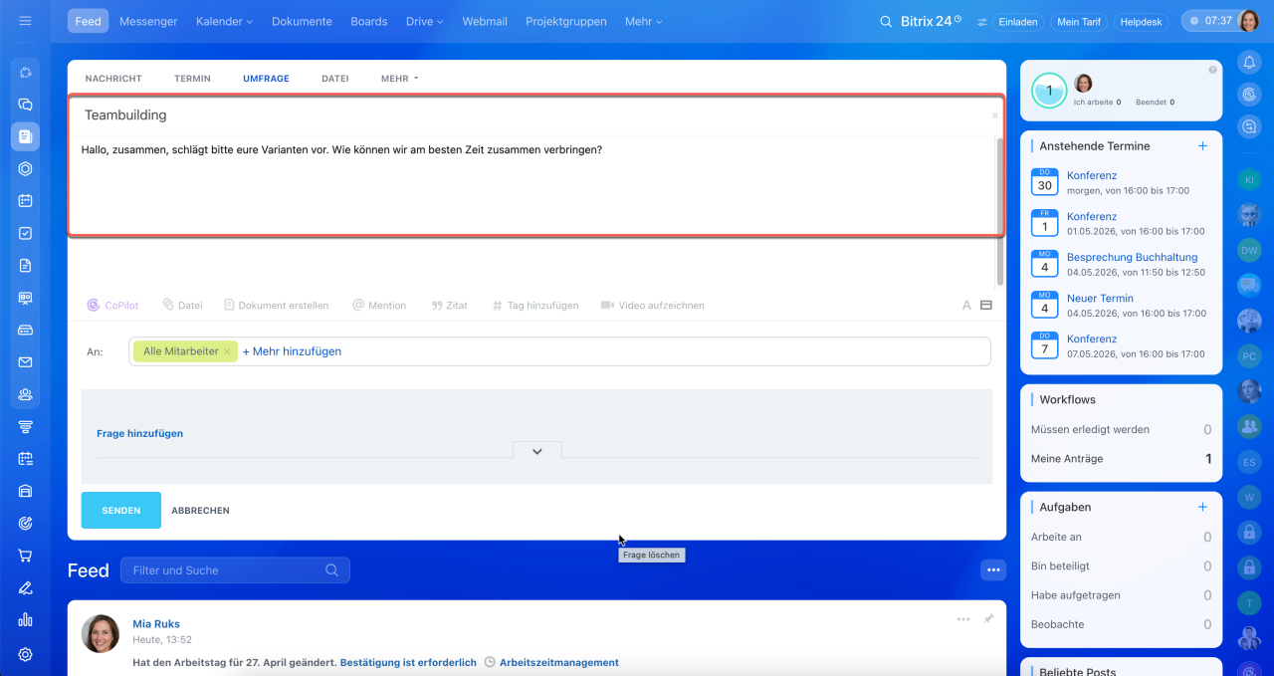Switch to the NACHRICHT tab
1274x676 pixels.
coord(113,78)
